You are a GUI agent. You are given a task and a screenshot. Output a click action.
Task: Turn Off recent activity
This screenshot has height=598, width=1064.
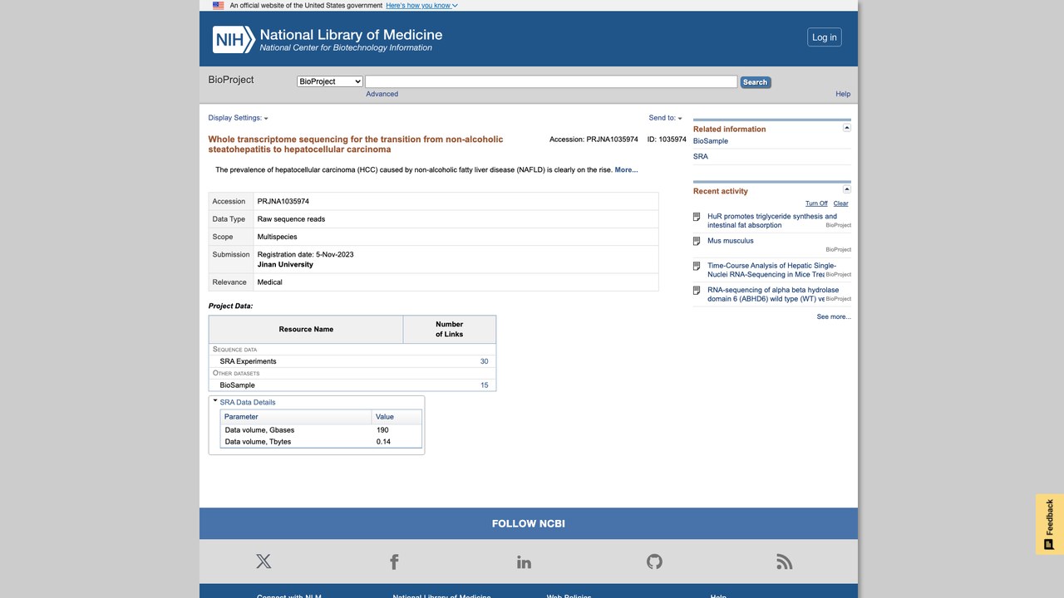pyautogui.click(x=816, y=203)
